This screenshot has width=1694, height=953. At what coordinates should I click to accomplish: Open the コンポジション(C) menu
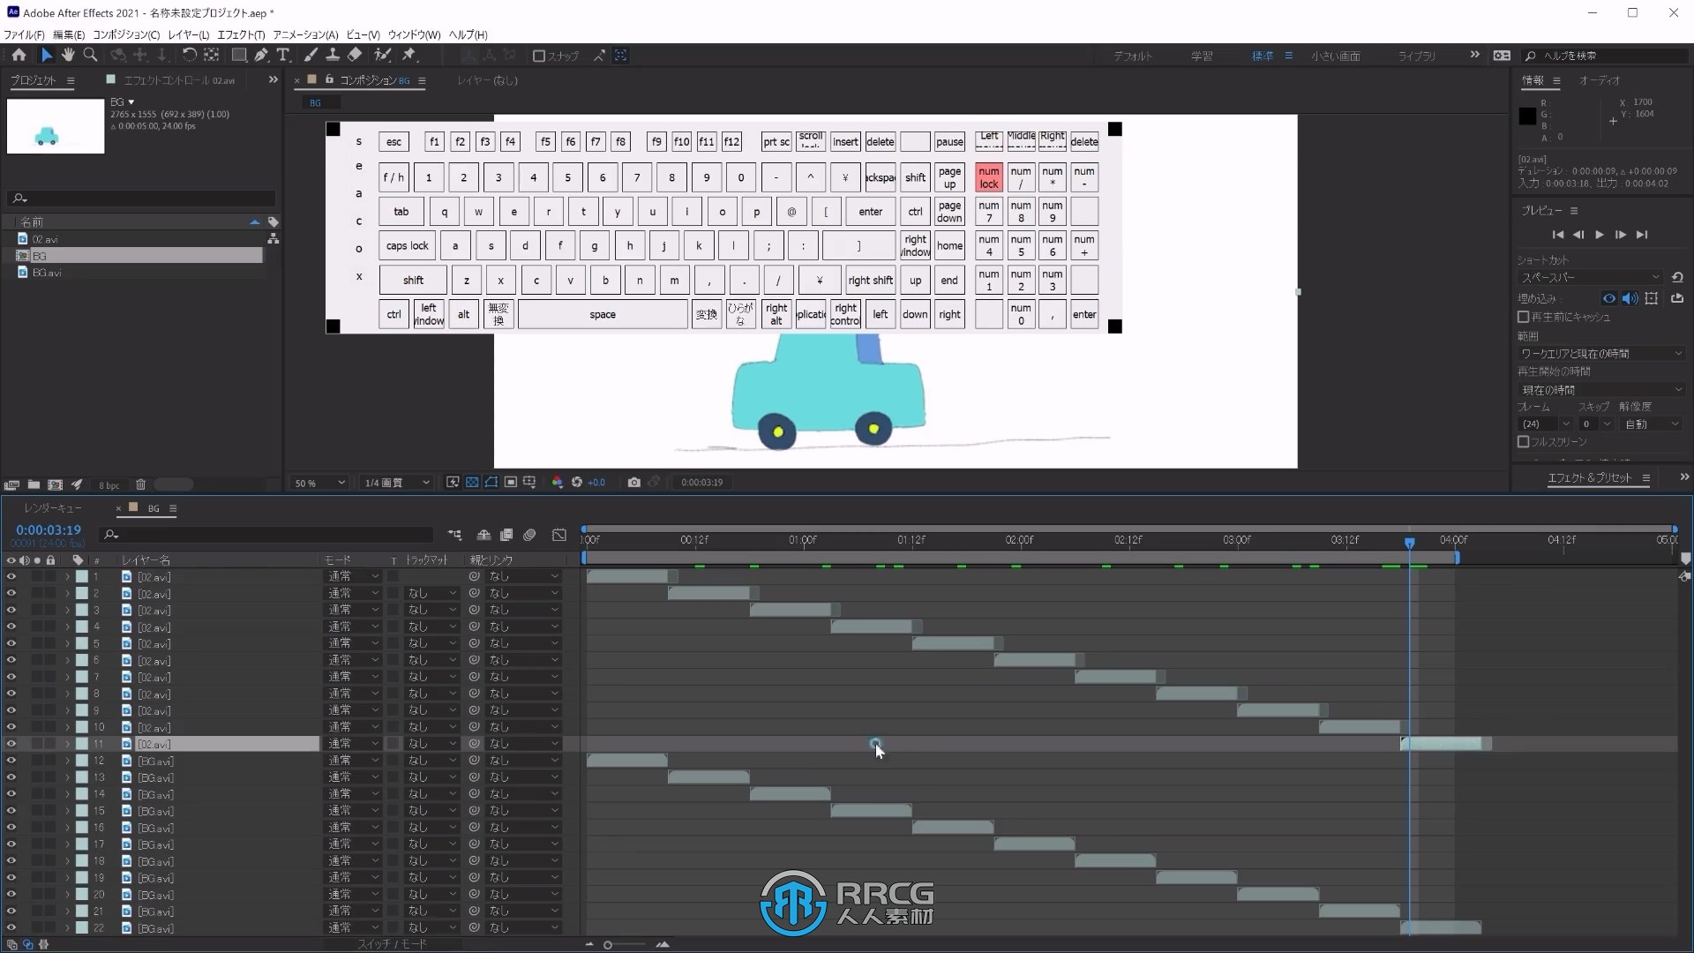(x=126, y=34)
